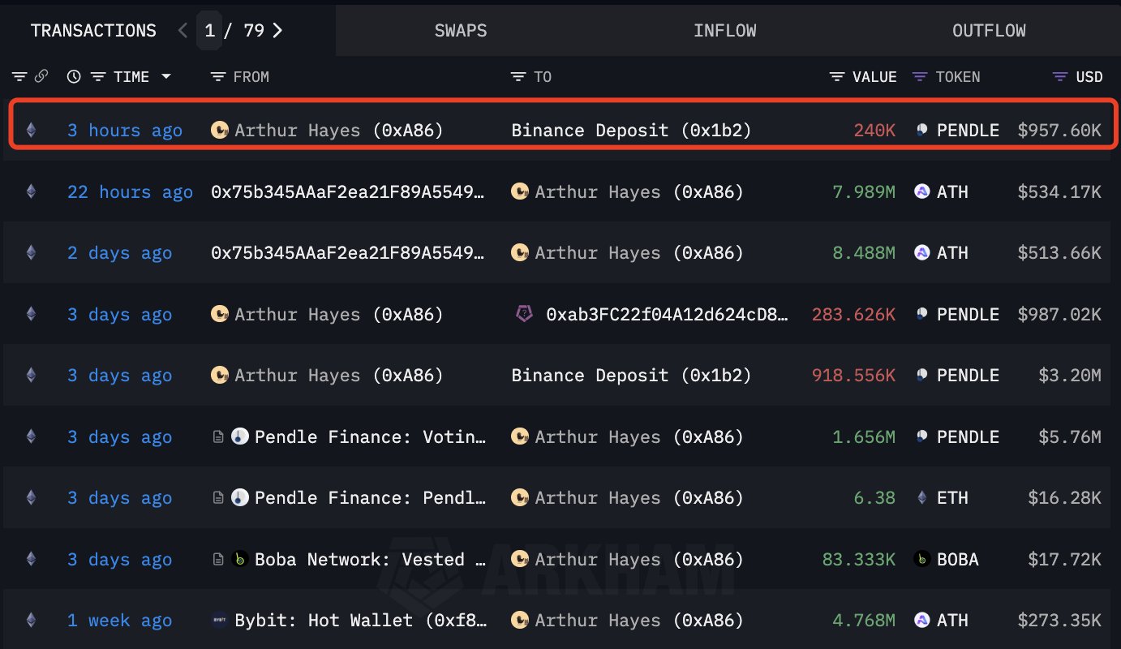Screen dimensions: 1121x649
Task: Open sender address 0x75b345 on 22 hours ago row
Action: pyautogui.click(x=348, y=192)
